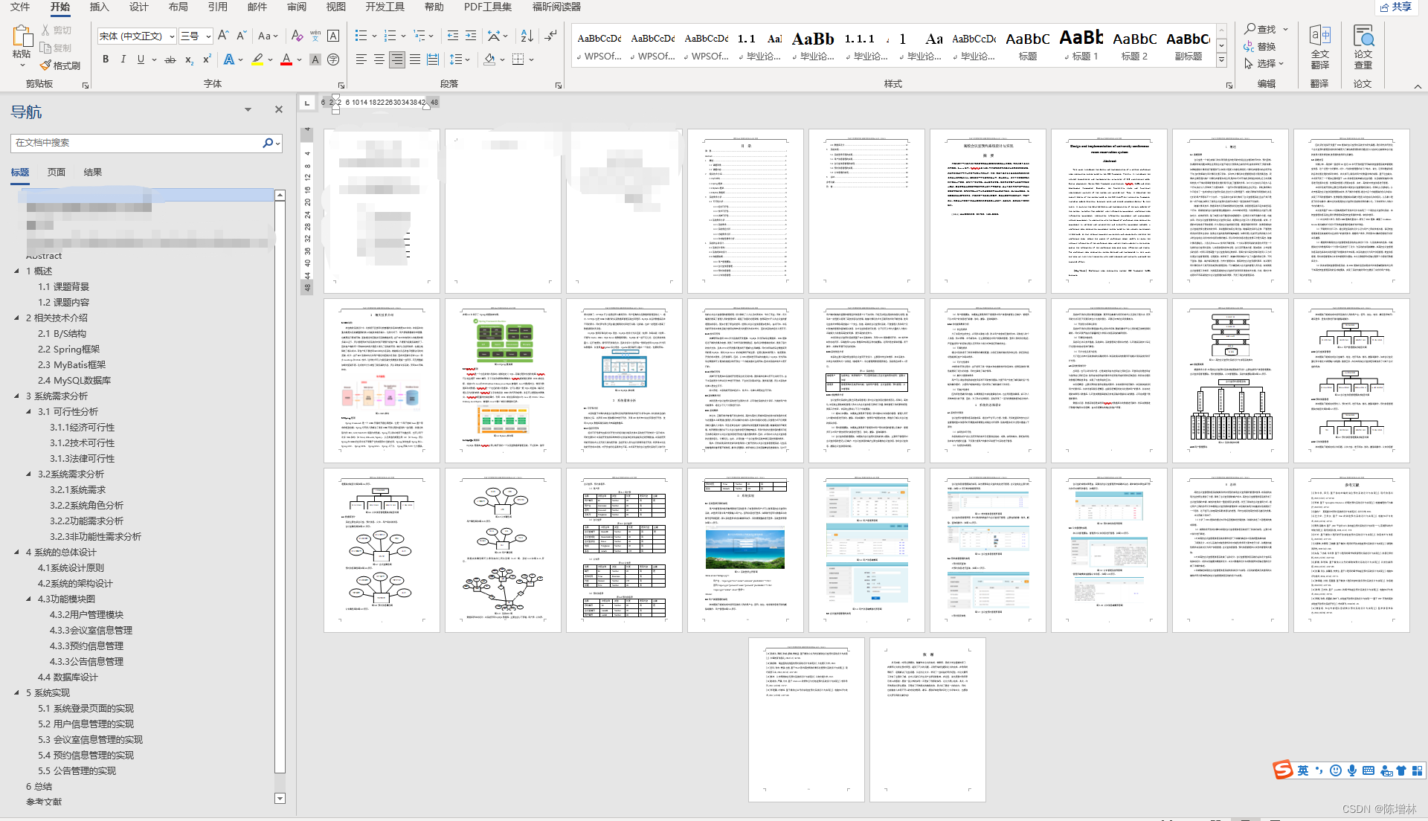This screenshot has width=1428, height=821.
Task: Go to '5.1 系统登录页面的实现' heading
Action: pos(86,709)
